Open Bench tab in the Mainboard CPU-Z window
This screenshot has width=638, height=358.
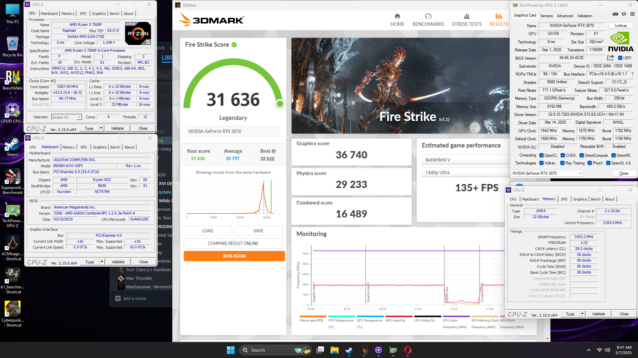pos(115,147)
